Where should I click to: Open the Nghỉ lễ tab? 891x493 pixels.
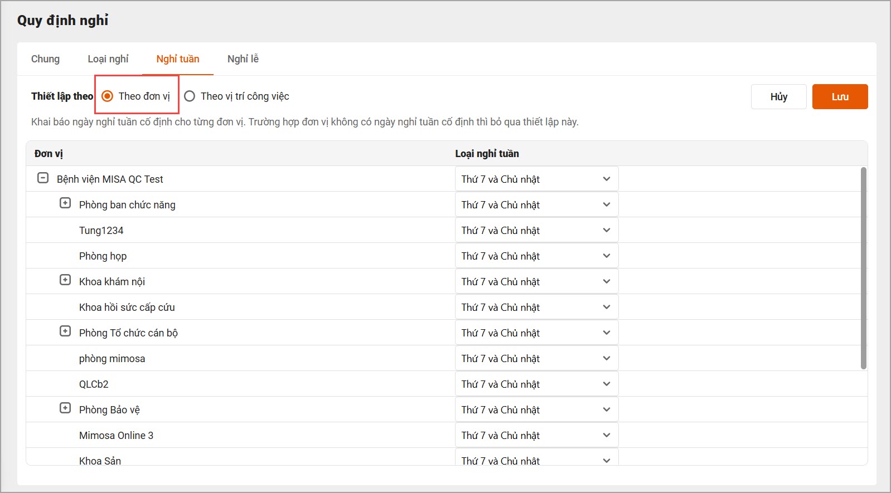243,59
